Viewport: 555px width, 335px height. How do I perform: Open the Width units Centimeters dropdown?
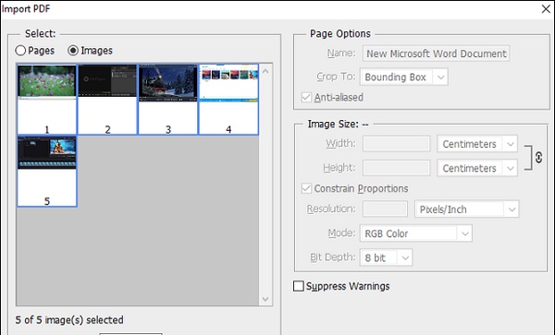(477, 144)
